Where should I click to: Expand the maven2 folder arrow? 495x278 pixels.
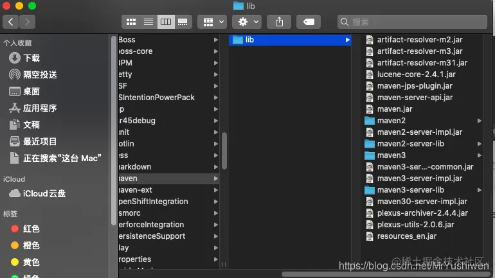[479, 121]
